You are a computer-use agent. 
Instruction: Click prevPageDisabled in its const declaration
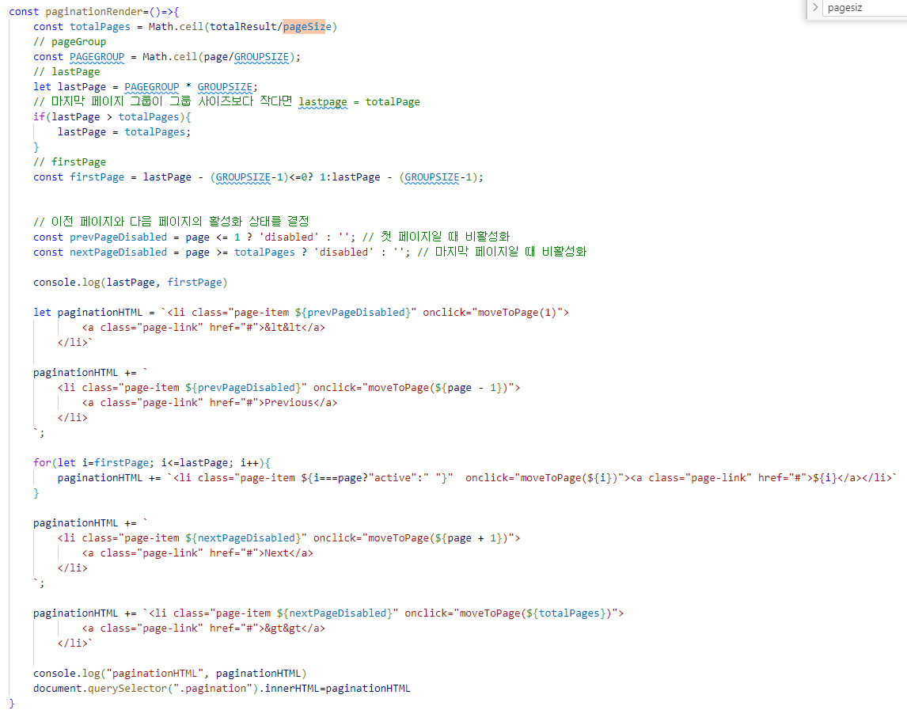pos(118,237)
